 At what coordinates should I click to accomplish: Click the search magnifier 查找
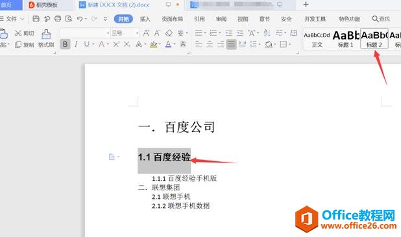pyautogui.click(x=381, y=19)
